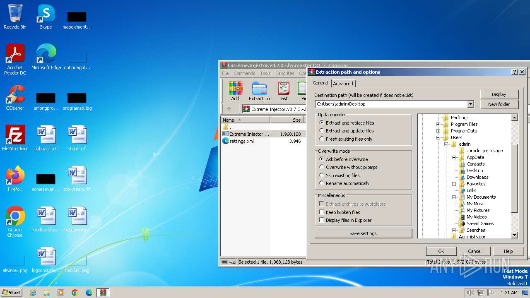Expand the Program Files tree node
The height and width of the screenshot is (298, 530).
438,124
